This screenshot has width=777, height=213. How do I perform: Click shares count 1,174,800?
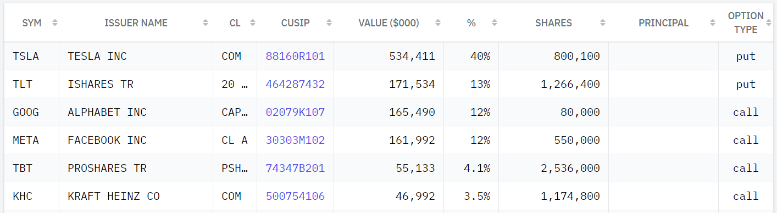(570, 196)
